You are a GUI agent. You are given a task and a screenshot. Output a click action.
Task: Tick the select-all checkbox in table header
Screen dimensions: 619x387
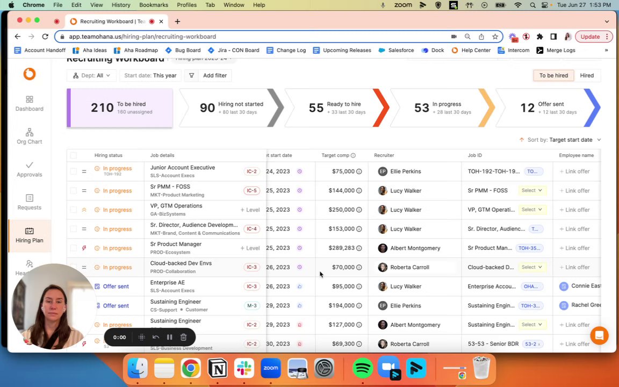tap(74, 155)
